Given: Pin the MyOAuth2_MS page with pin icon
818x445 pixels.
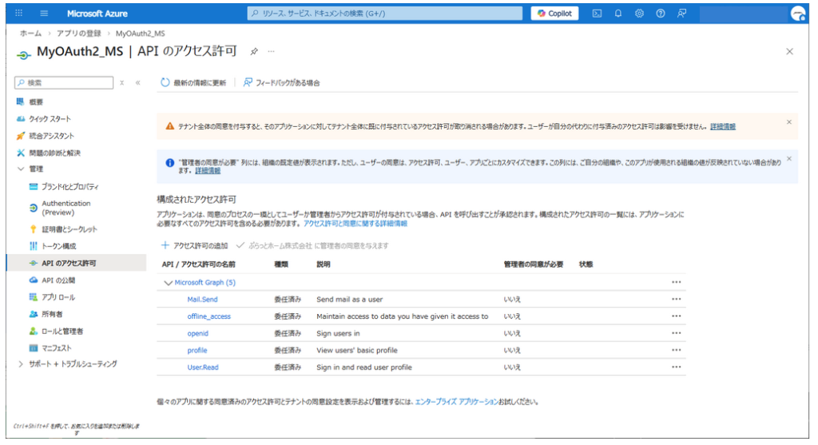Looking at the screenshot, I should 254,51.
